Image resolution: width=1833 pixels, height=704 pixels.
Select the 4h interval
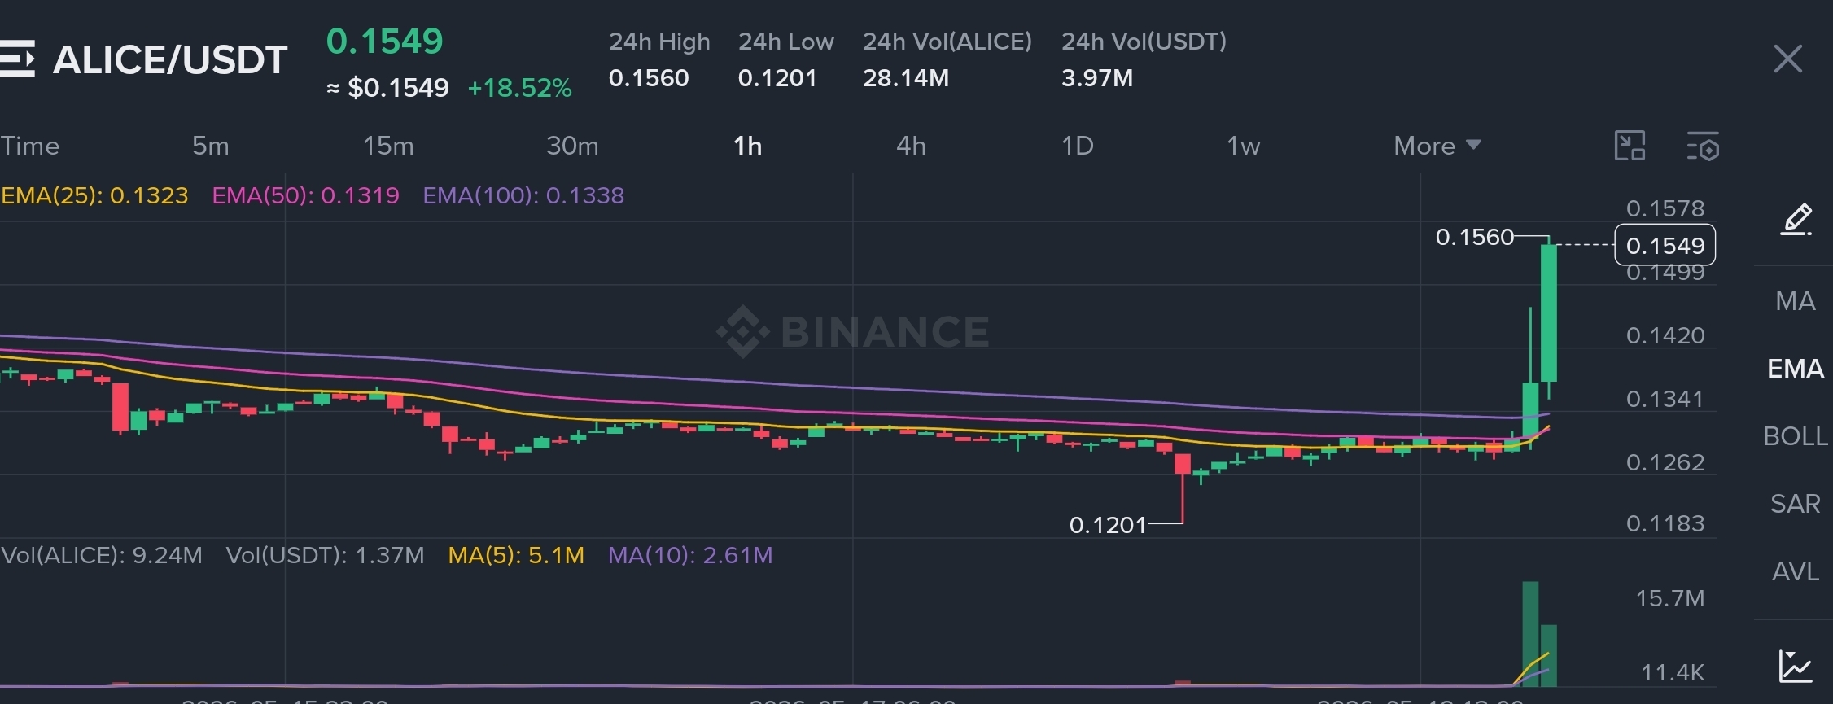click(x=911, y=146)
